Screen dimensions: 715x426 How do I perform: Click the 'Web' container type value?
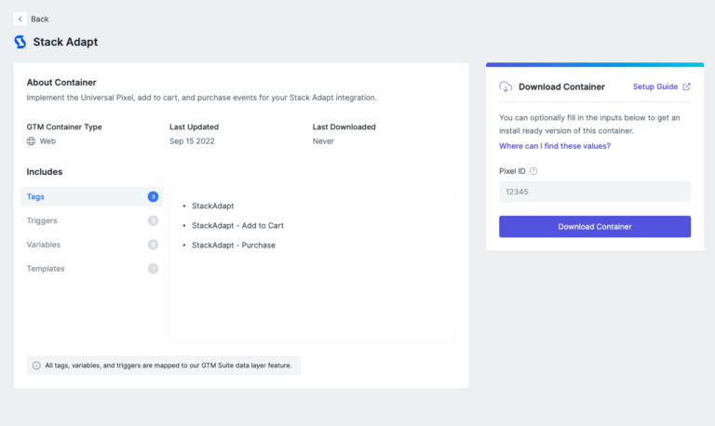pos(47,141)
